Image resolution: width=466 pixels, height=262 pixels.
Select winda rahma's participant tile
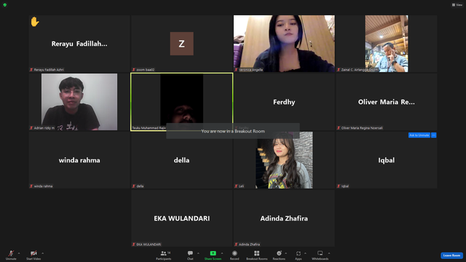click(x=79, y=160)
